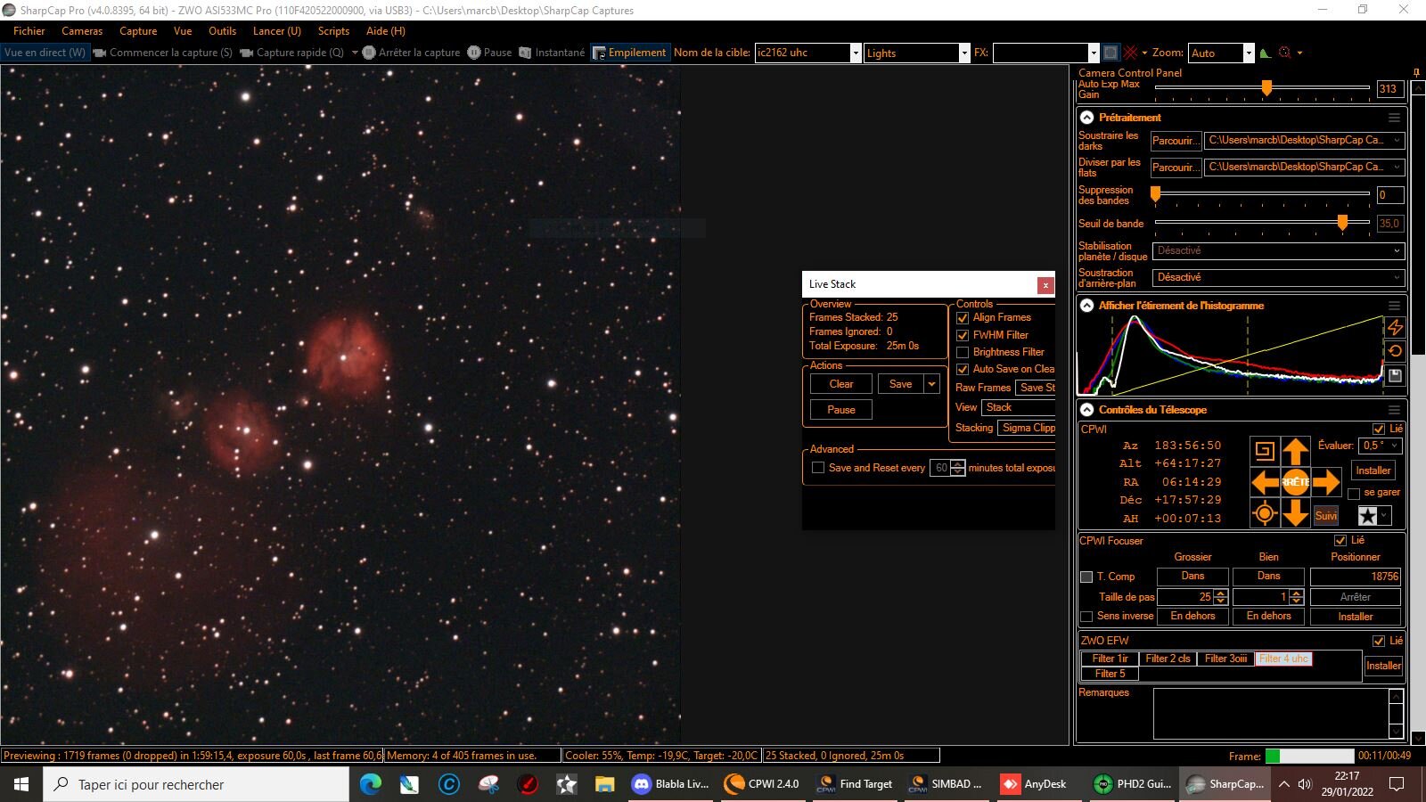This screenshot has width=1426, height=802.
Task: Move telescope down with the down arrow
Action: pyautogui.click(x=1295, y=513)
